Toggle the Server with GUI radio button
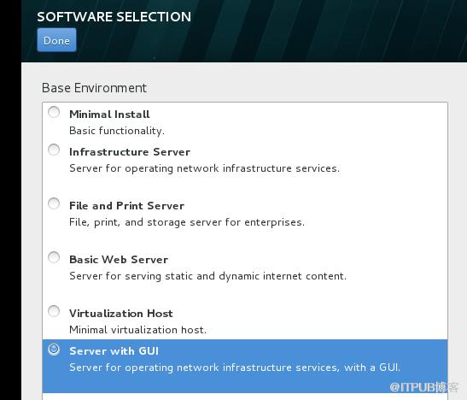The height and width of the screenshot is (400, 467). pos(54,349)
